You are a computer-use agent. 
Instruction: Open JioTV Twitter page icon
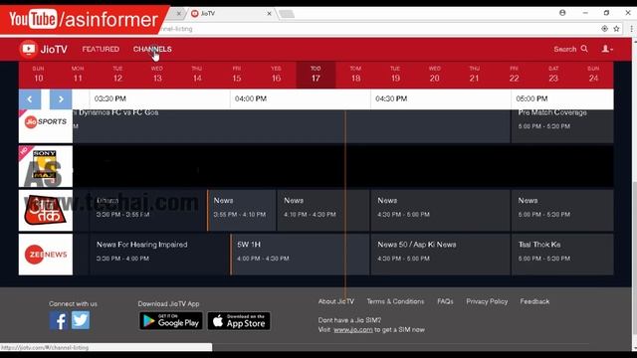click(81, 320)
